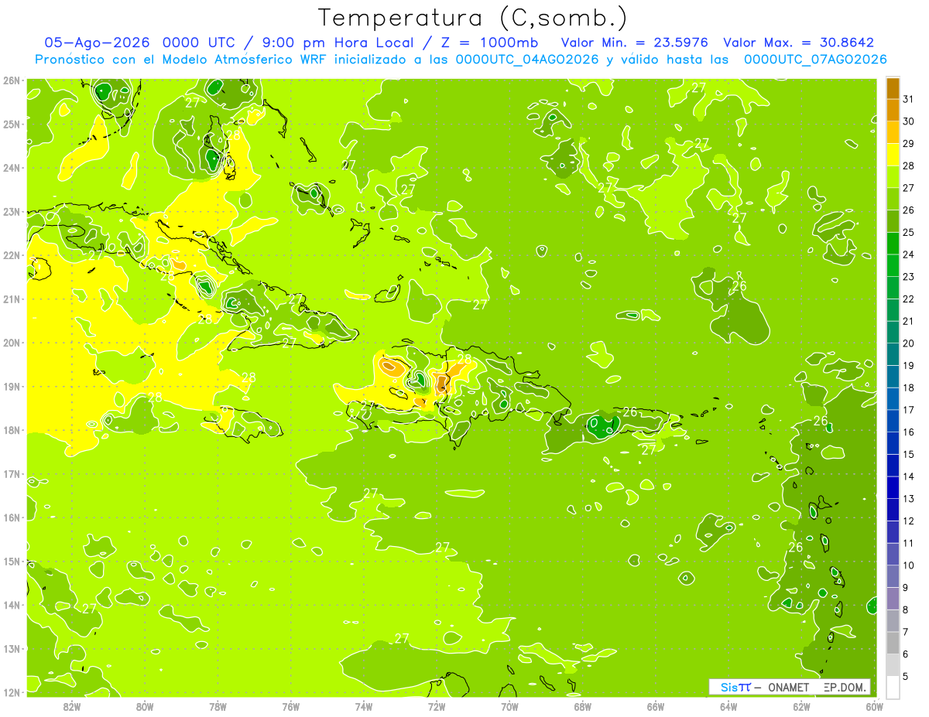Click the longitude axis label "64W"
The image size is (929, 717).
click(x=728, y=706)
